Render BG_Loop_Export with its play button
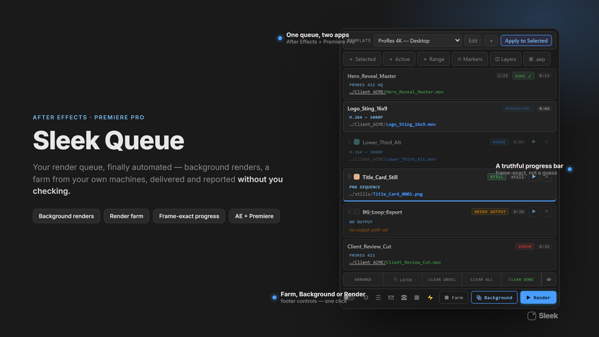 click(533, 212)
